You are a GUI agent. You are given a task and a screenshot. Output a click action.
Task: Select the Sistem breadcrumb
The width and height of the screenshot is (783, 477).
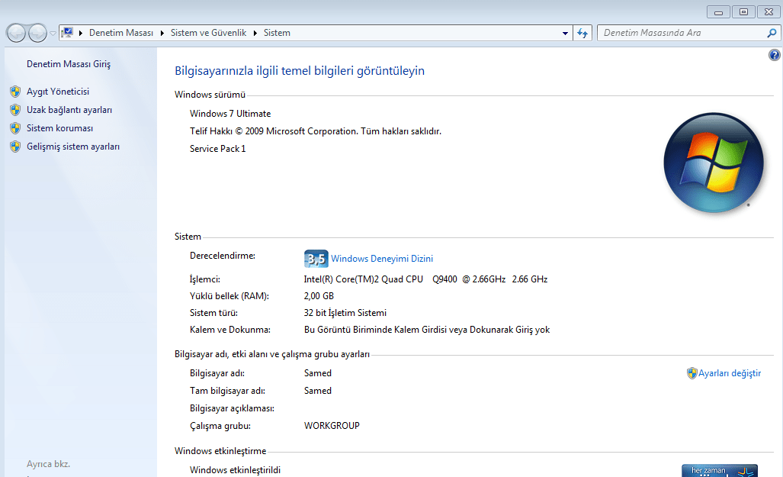(277, 33)
